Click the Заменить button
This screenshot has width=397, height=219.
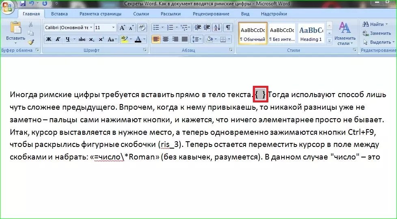pyautogui.click(x=377, y=33)
